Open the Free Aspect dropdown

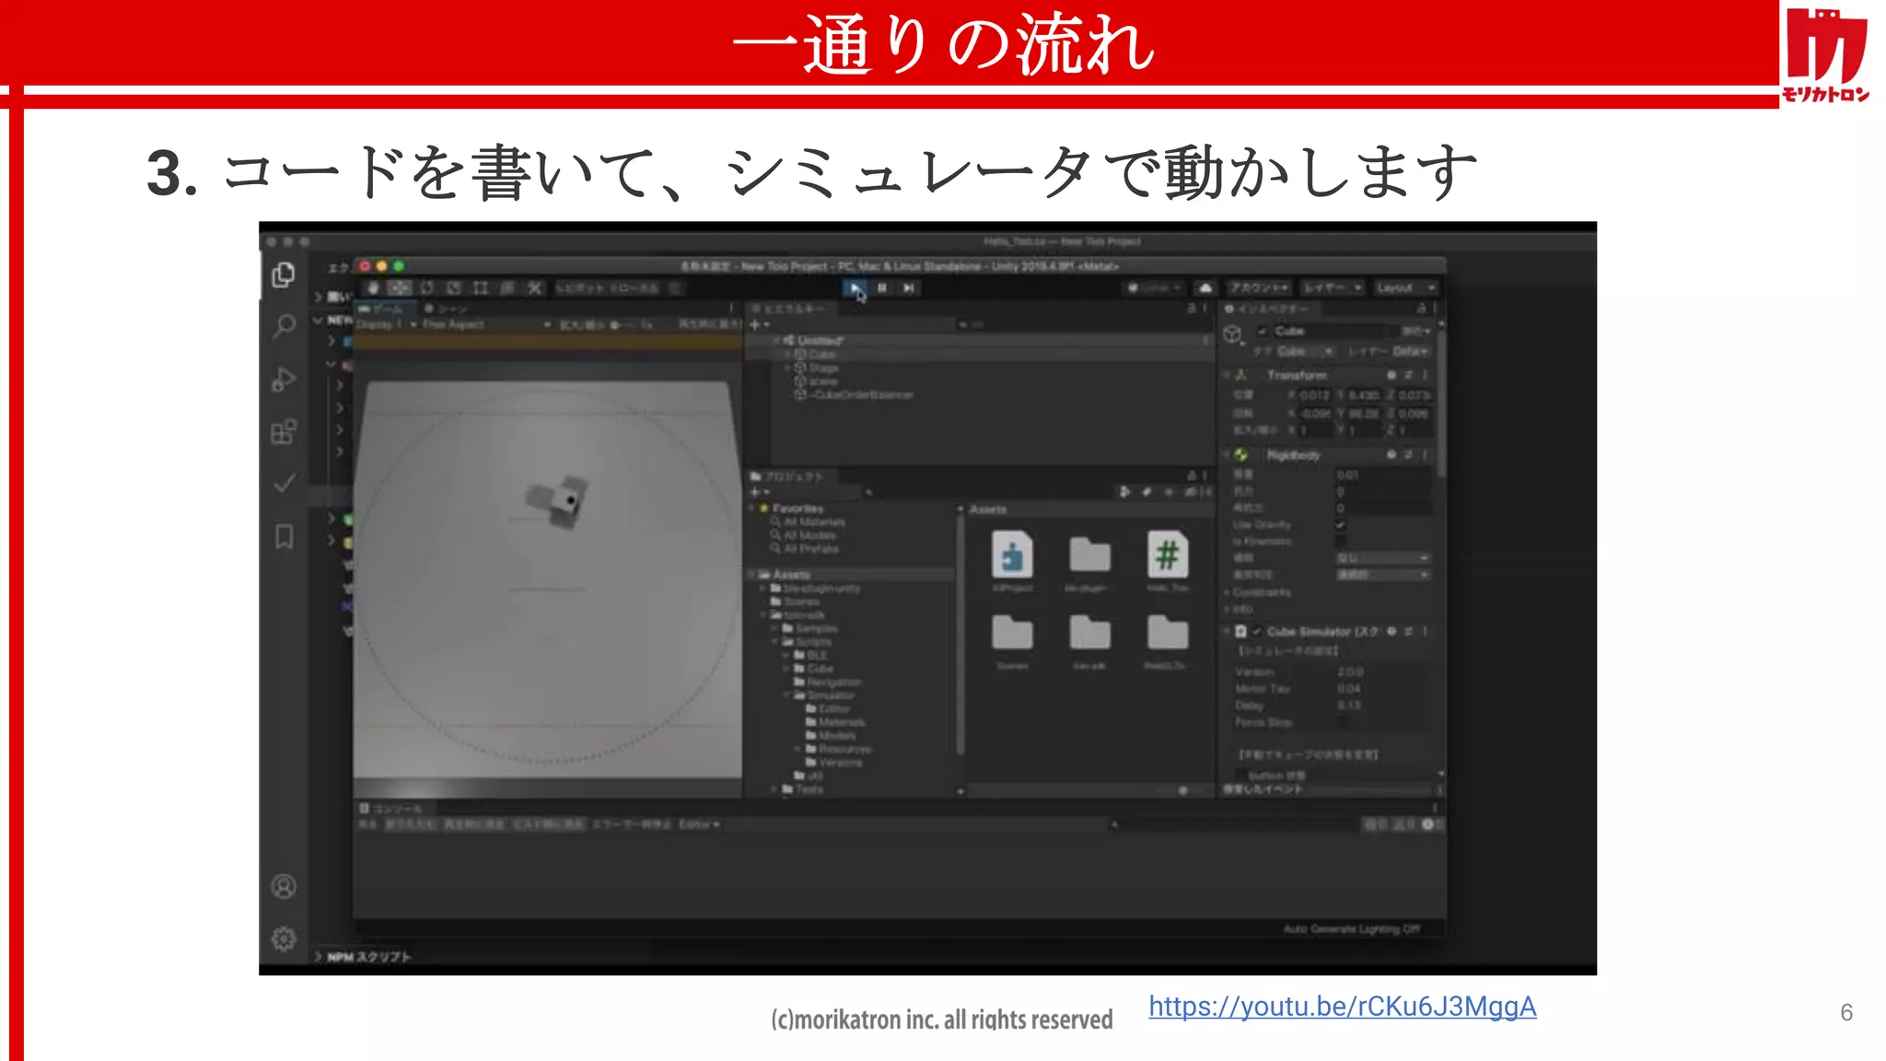tap(486, 324)
